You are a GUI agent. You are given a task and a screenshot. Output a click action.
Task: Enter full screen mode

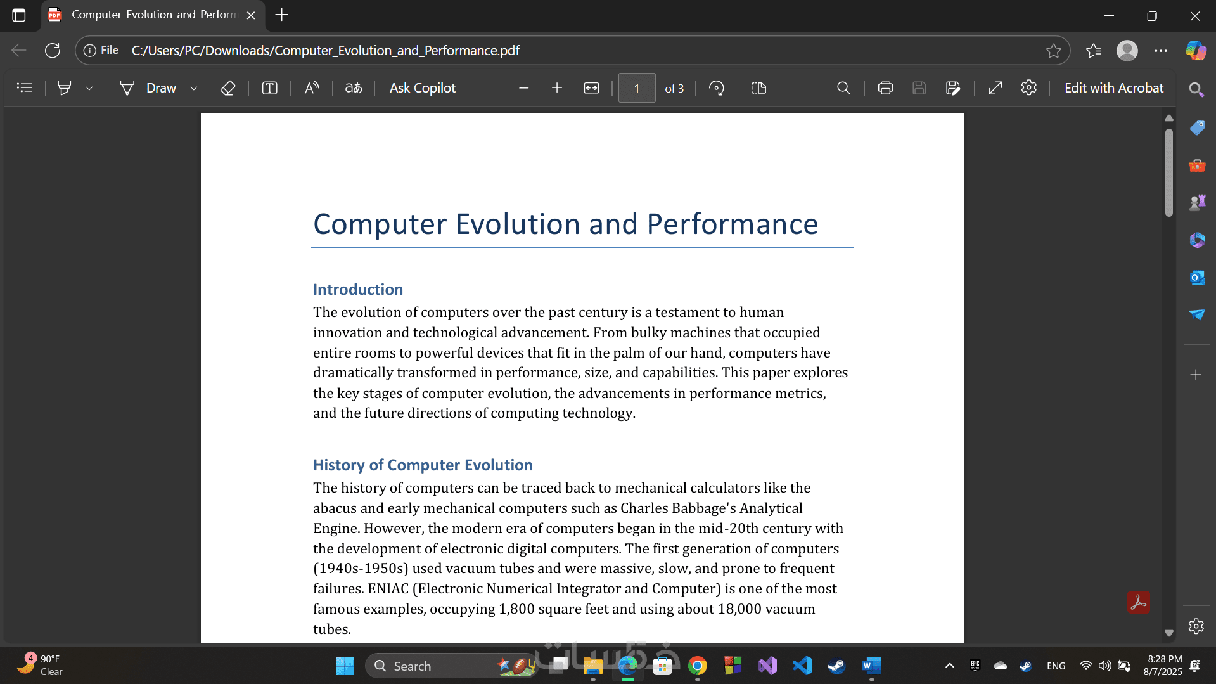click(x=995, y=88)
